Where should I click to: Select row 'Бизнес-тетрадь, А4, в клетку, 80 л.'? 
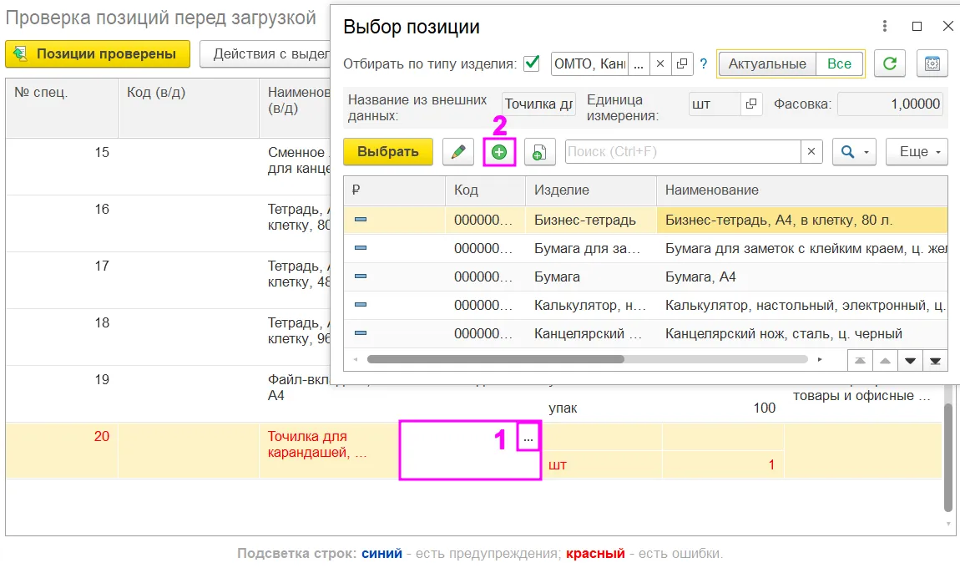tap(645, 220)
